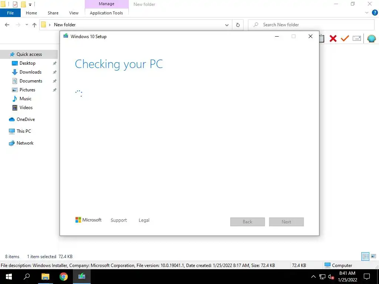Click the Properties icon in quick access toolbar
Screen dimensions: 379x284
click(x=15, y=4)
